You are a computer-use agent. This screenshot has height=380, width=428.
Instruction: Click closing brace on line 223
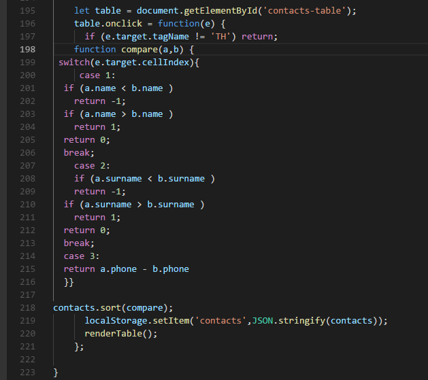pyautogui.click(x=56, y=373)
